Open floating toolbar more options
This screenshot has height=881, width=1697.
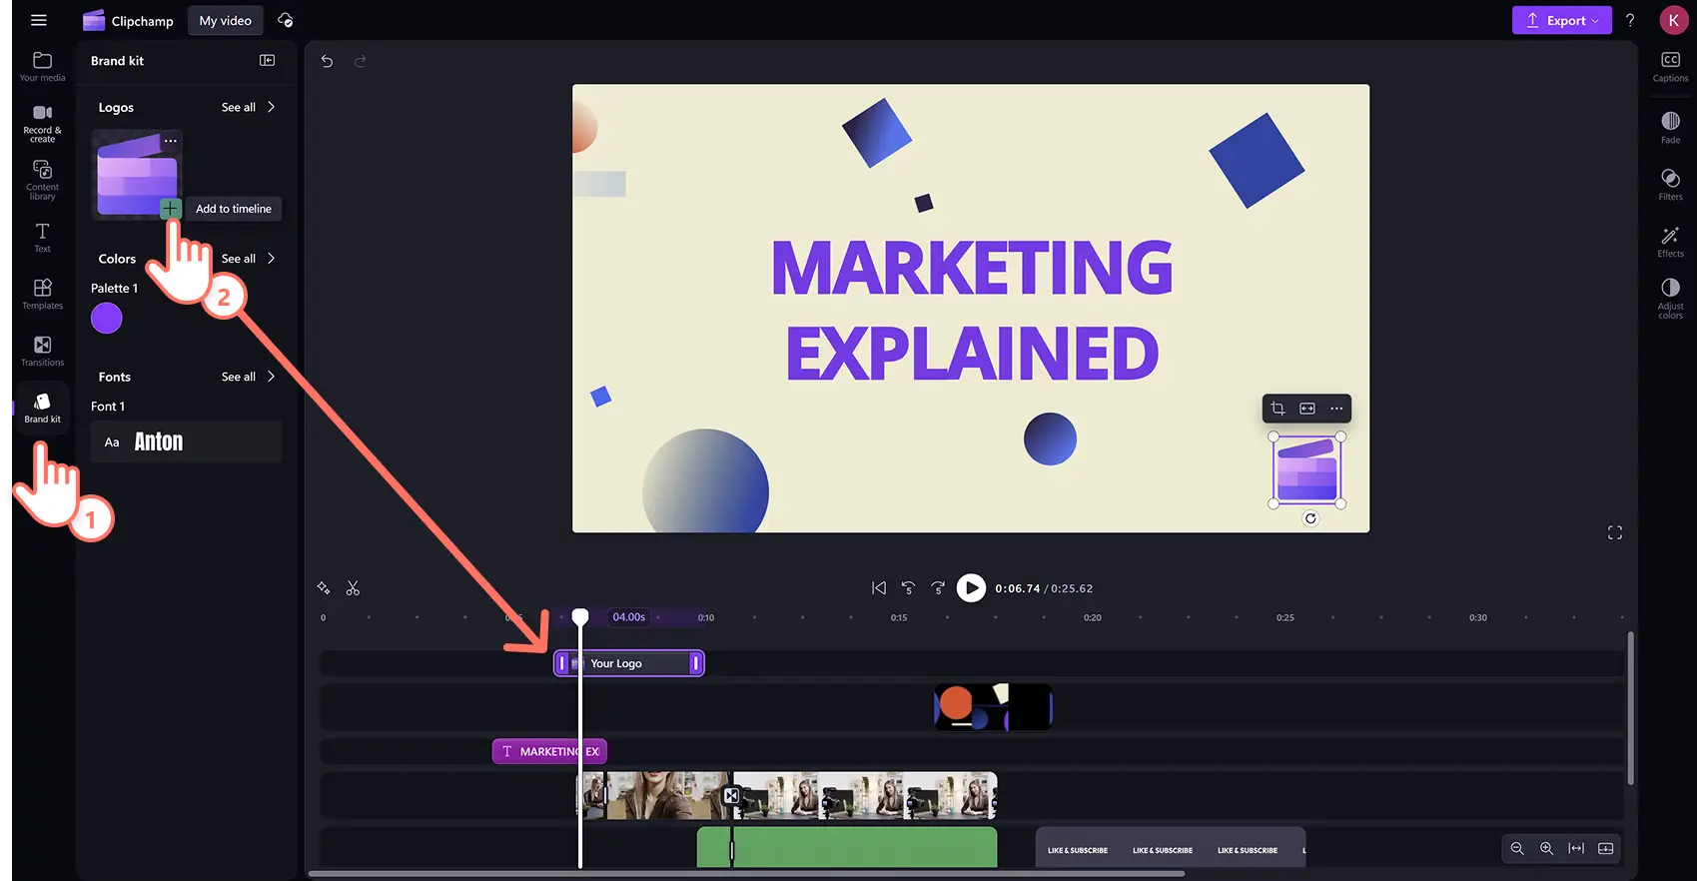pos(1336,409)
